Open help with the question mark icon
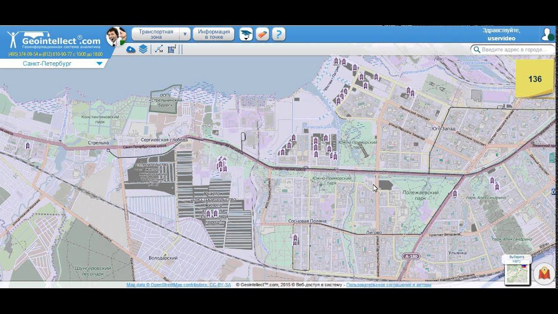This screenshot has width=558, height=314. point(279,34)
